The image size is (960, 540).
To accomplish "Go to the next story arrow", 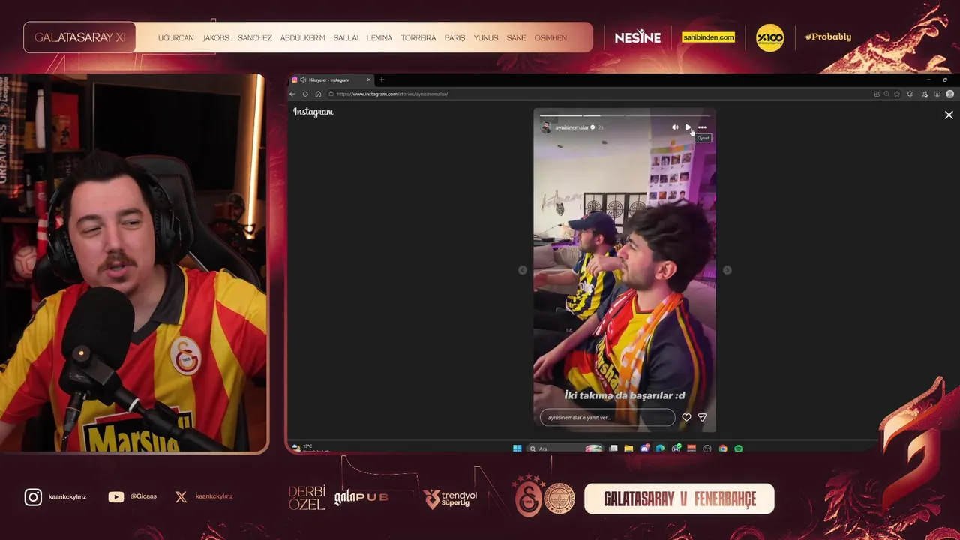I will click(727, 270).
